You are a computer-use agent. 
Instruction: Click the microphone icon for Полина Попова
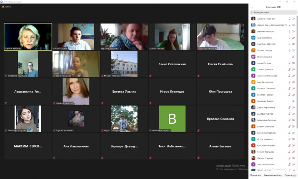pos(289,50)
